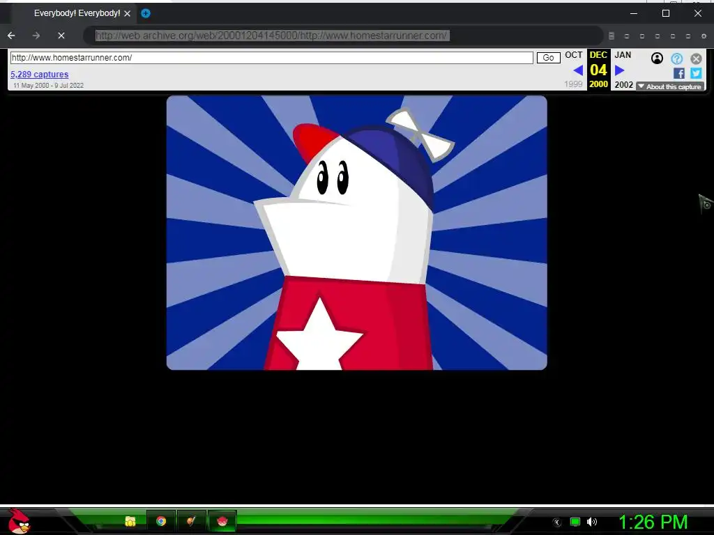Close the 'Everybody! Everybody!' tab

pos(128,14)
